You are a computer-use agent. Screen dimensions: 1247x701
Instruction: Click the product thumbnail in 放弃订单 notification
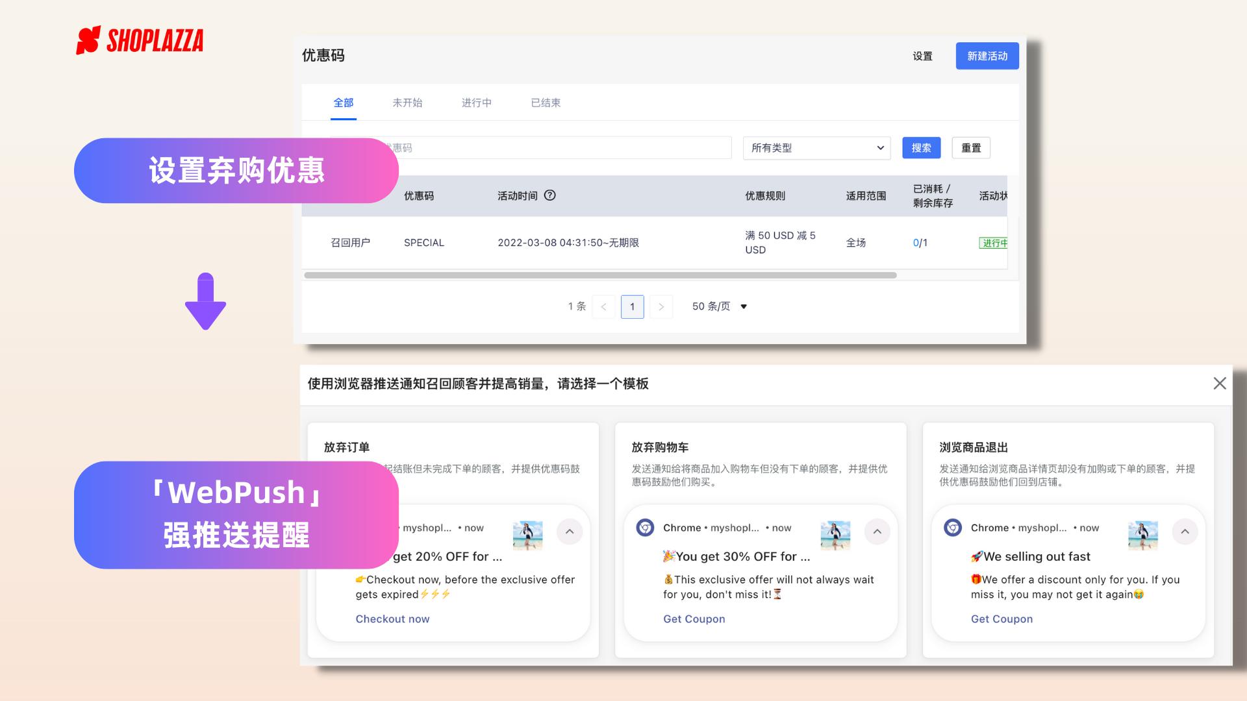[528, 535]
